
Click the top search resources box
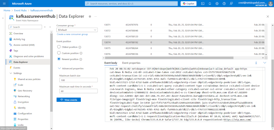pyautogui.click(x=131, y=3)
